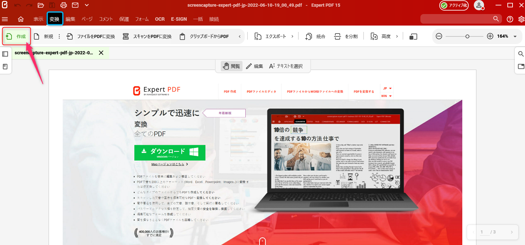Screen dimensions: 525x245
Task: Click 新規 new document button
Action: click(44, 36)
